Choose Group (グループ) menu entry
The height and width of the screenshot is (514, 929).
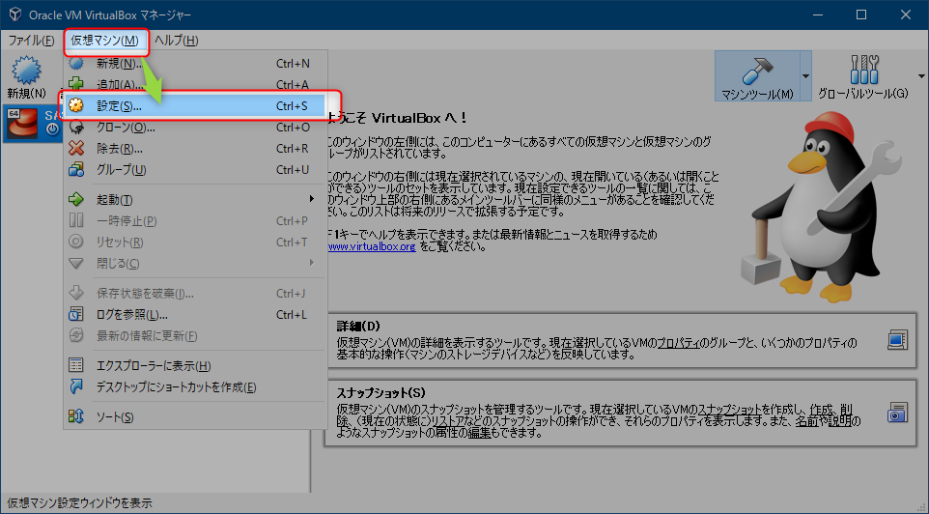click(x=195, y=169)
